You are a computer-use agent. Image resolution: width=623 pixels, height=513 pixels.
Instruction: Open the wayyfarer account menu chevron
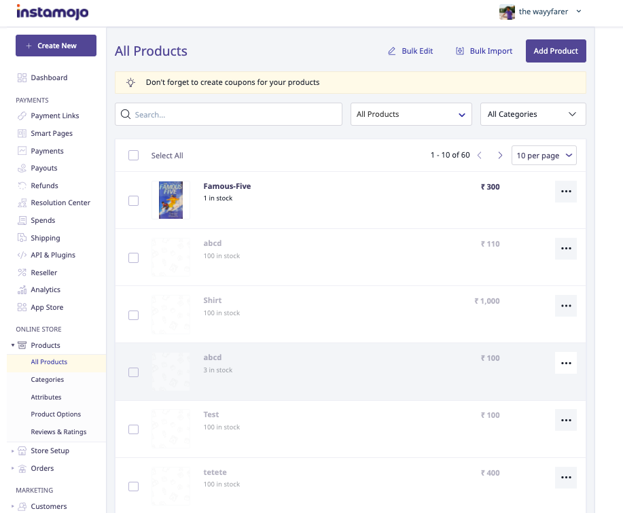579,12
